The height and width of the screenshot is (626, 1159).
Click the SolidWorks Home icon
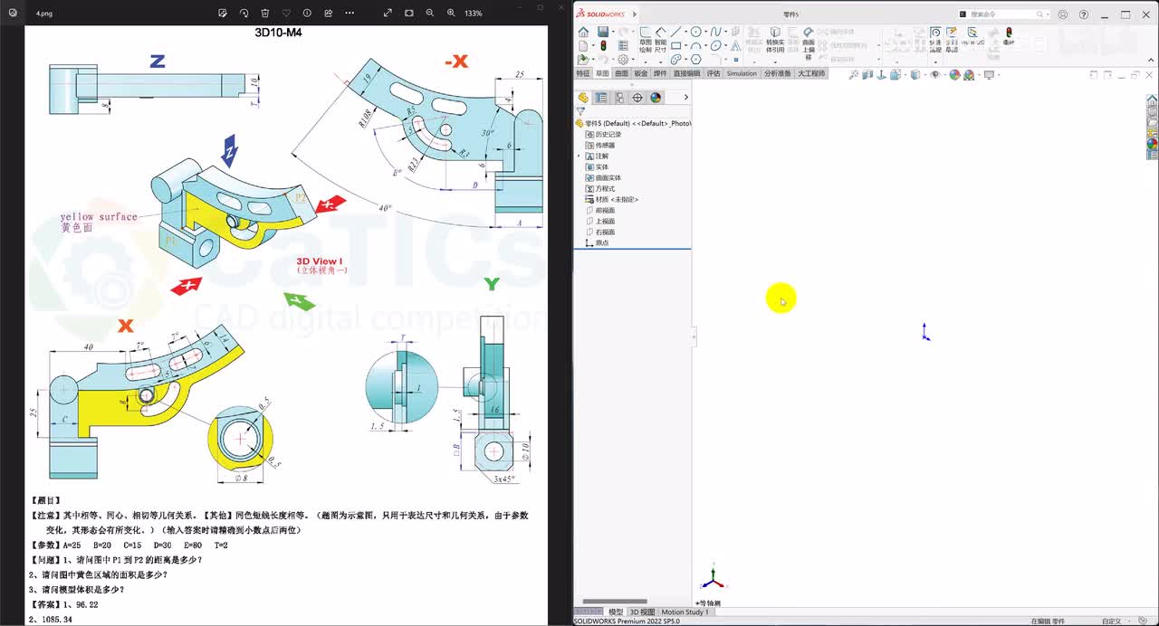[583, 32]
